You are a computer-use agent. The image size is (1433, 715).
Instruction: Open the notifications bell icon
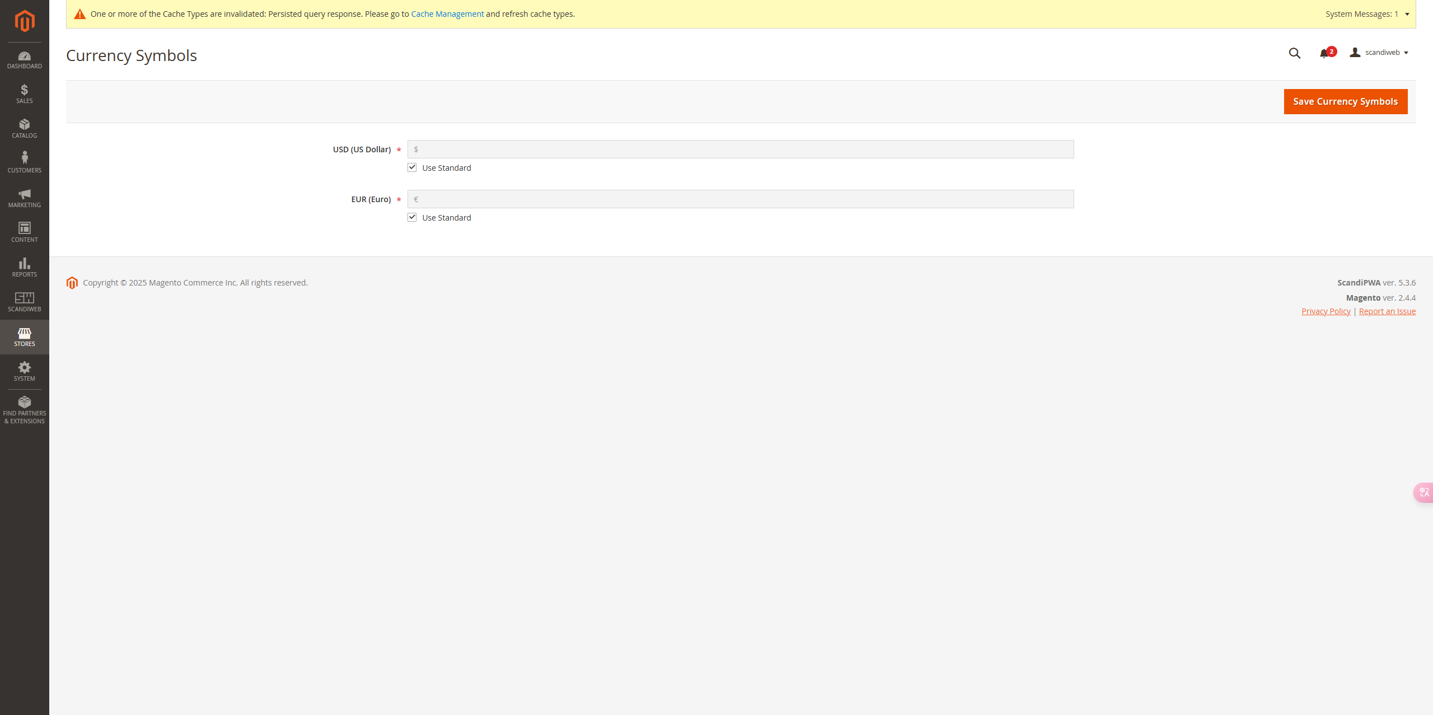coord(1324,53)
